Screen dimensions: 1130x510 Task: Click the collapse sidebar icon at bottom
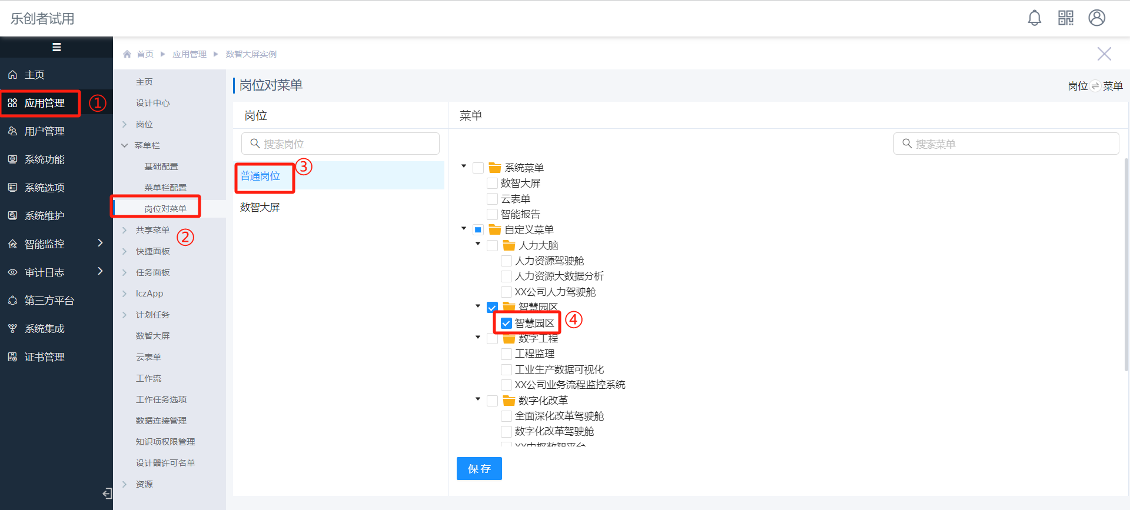107,493
